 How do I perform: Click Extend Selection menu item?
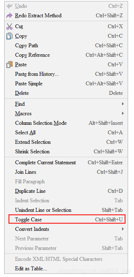point(66,142)
